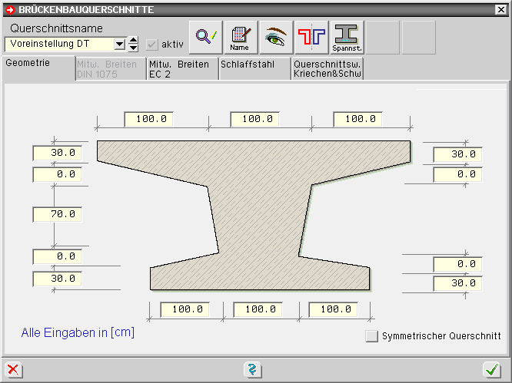Click the stepper down arrow beside Querschnittsname
Viewport: 512px width, 383px height.
click(133, 48)
